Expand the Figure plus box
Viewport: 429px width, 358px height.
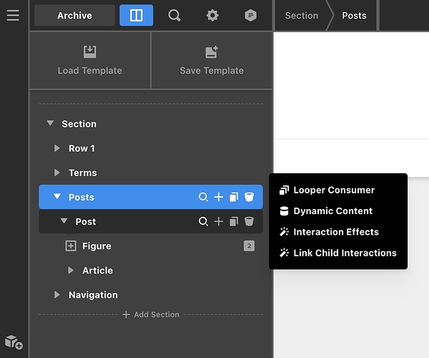pyautogui.click(x=71, y=246)
